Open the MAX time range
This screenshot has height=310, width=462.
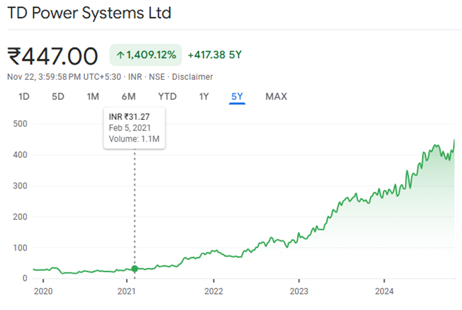276,97
